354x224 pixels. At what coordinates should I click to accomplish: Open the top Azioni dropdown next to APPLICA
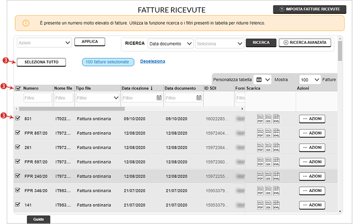(x=44, y=43)
